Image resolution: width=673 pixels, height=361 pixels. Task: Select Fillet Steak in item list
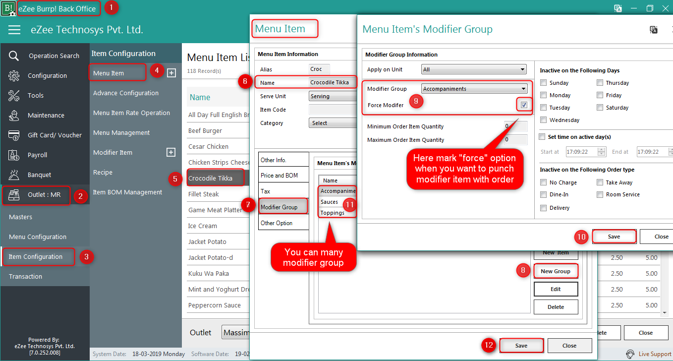coord(204,194)
